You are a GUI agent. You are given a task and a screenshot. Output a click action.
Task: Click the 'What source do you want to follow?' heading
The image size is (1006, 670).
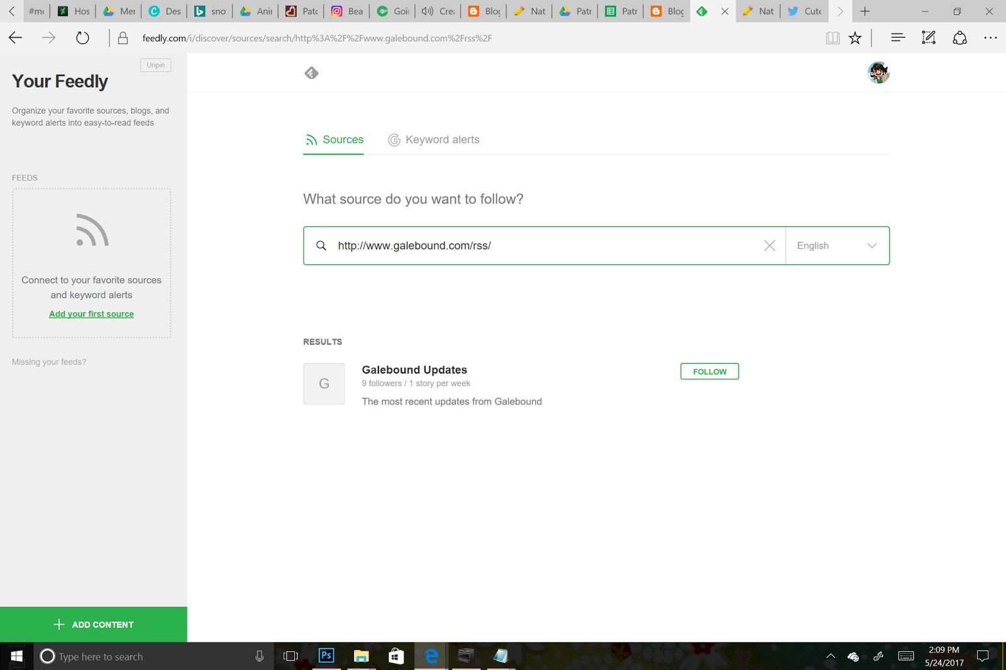[413, 199]
